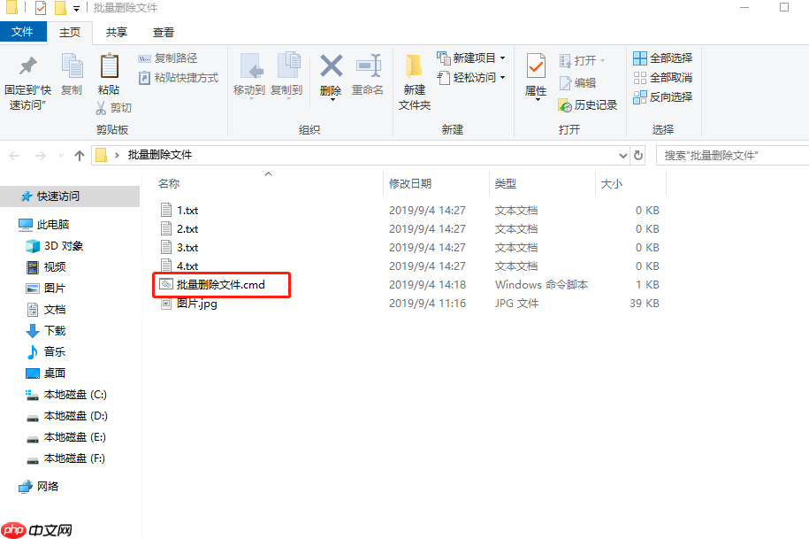Screen dimensions: 809x539
Task: Click 反向选择 (Invert Selection)
Action: point(663,97)
